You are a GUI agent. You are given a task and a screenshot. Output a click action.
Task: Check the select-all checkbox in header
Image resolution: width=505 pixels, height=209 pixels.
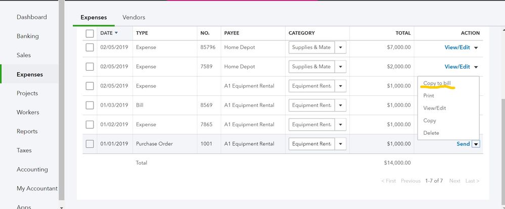pyautogui.click(x=90, y=33)
